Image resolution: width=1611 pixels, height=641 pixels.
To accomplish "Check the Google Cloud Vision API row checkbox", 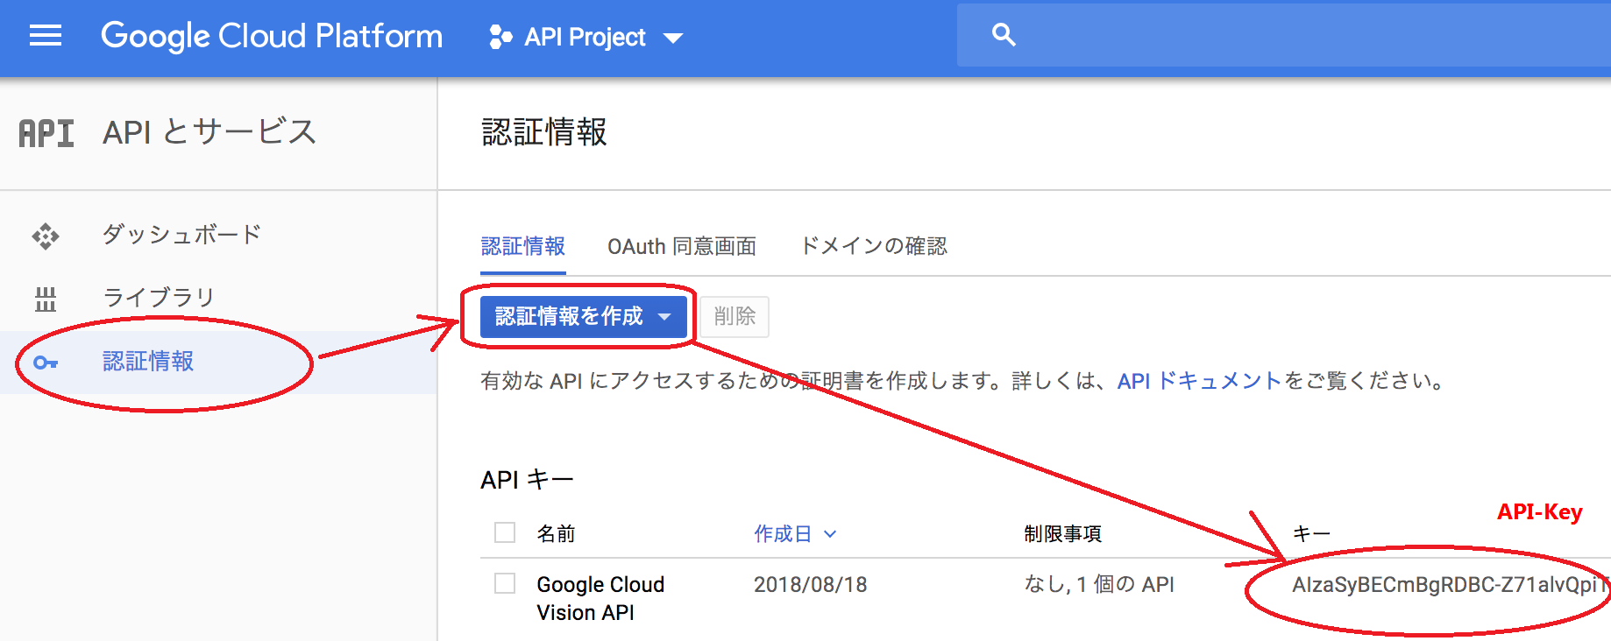I will pyautogui.click(x=505, y=583).
